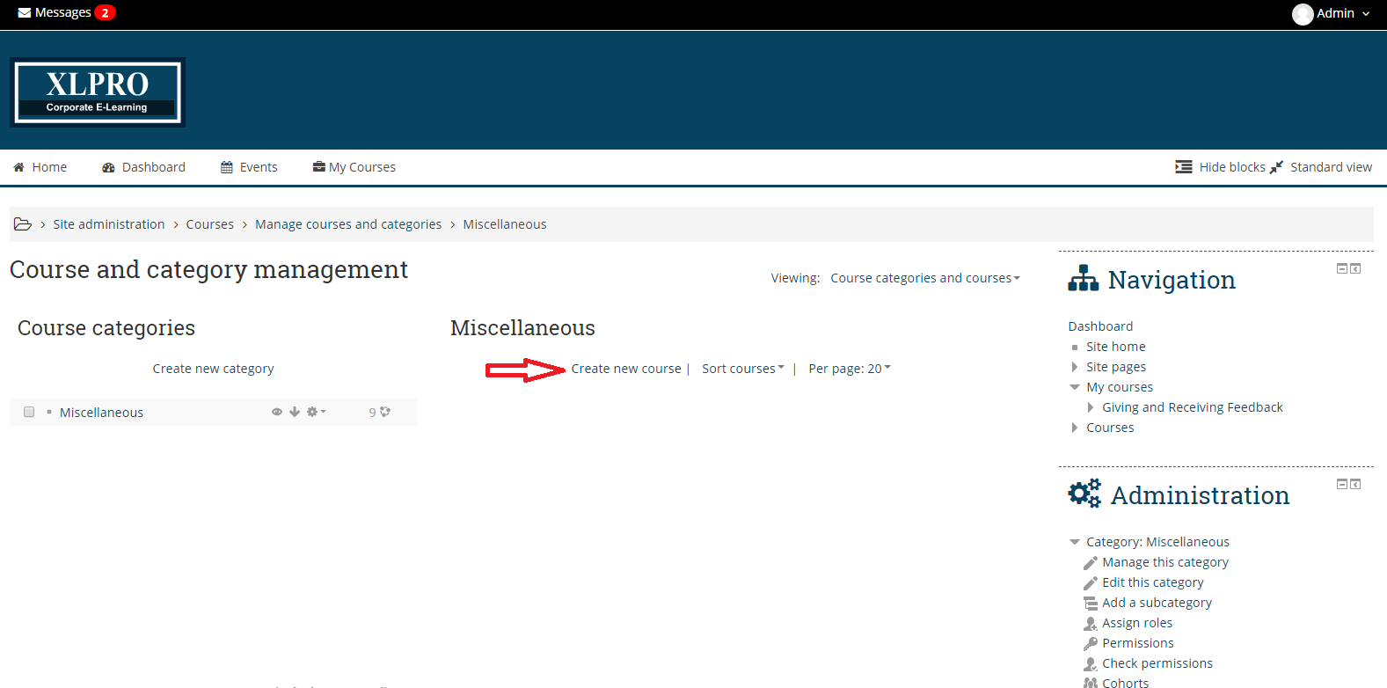Click the Create new category link
This screenshot has width=1387, height=688.
[213, 369]
